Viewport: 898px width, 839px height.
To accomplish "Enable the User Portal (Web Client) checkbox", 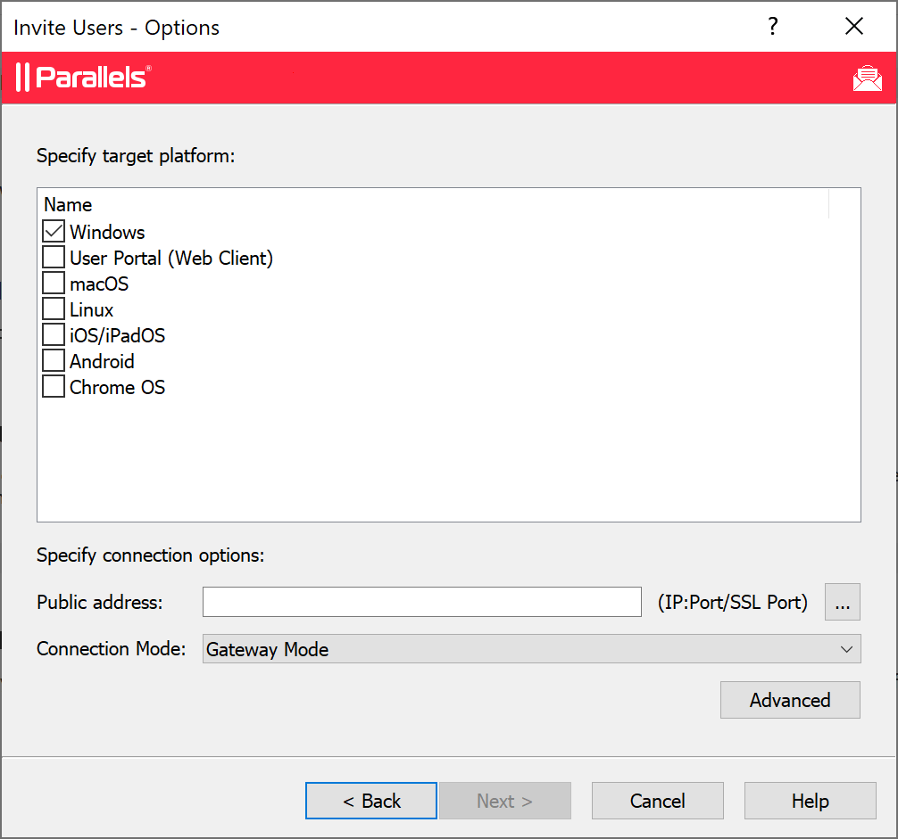I will tap(54, 258).
